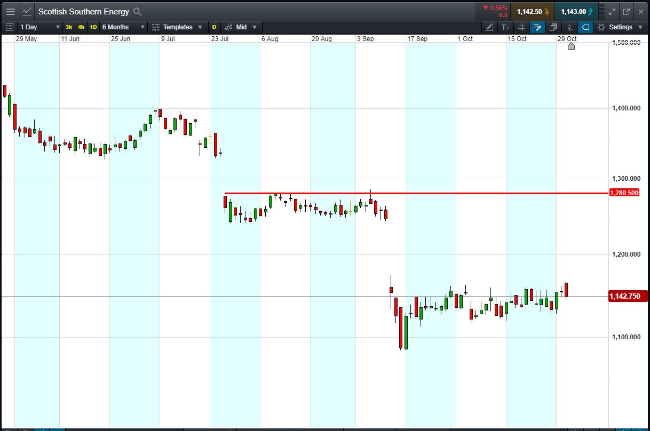Open the drawing trend-line tool
Screen dimensions: 650x431
pos(489,27)
